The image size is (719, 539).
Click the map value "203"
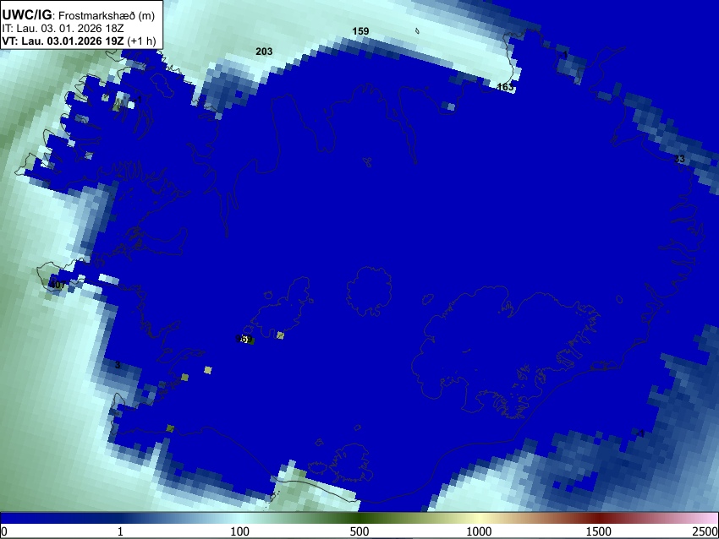click(x=264, y=52)
